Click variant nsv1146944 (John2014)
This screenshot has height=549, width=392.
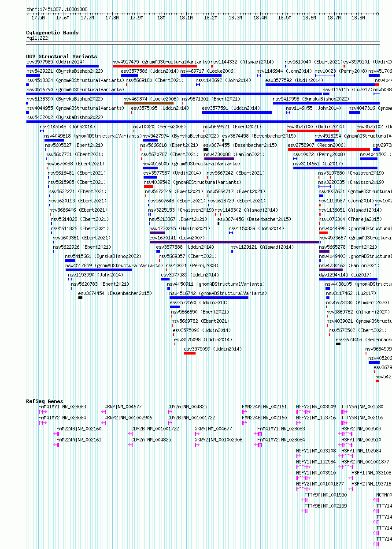pos(284,71)
